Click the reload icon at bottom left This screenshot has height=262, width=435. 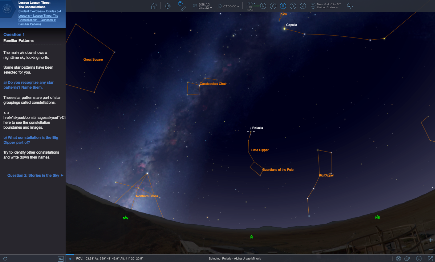5,259
